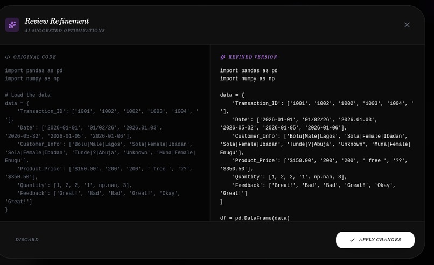This screenshot has width=434, height=265.
Task: Click the checkmark icon in Apply Changes
Action: (352, 240)
